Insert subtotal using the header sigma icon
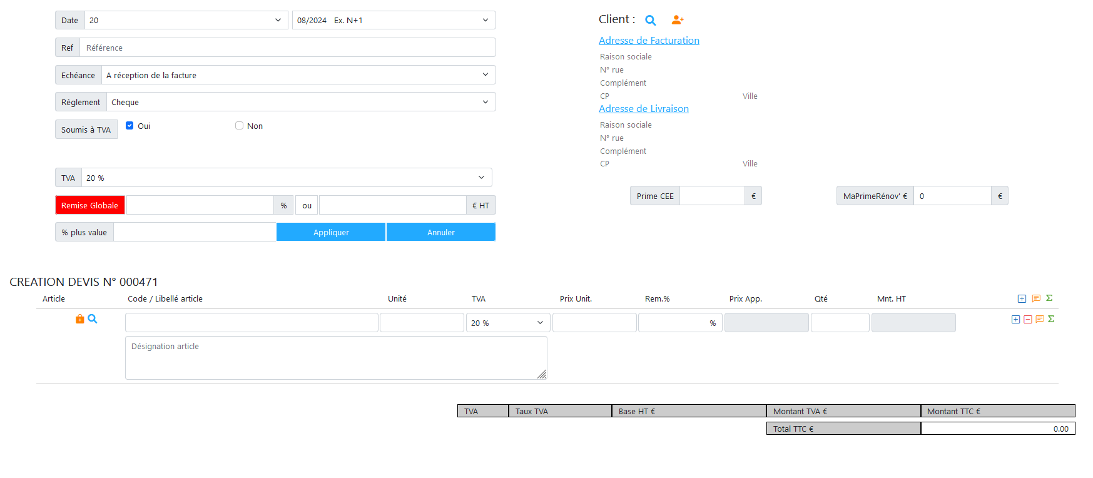 click(x=1049, y=298)
